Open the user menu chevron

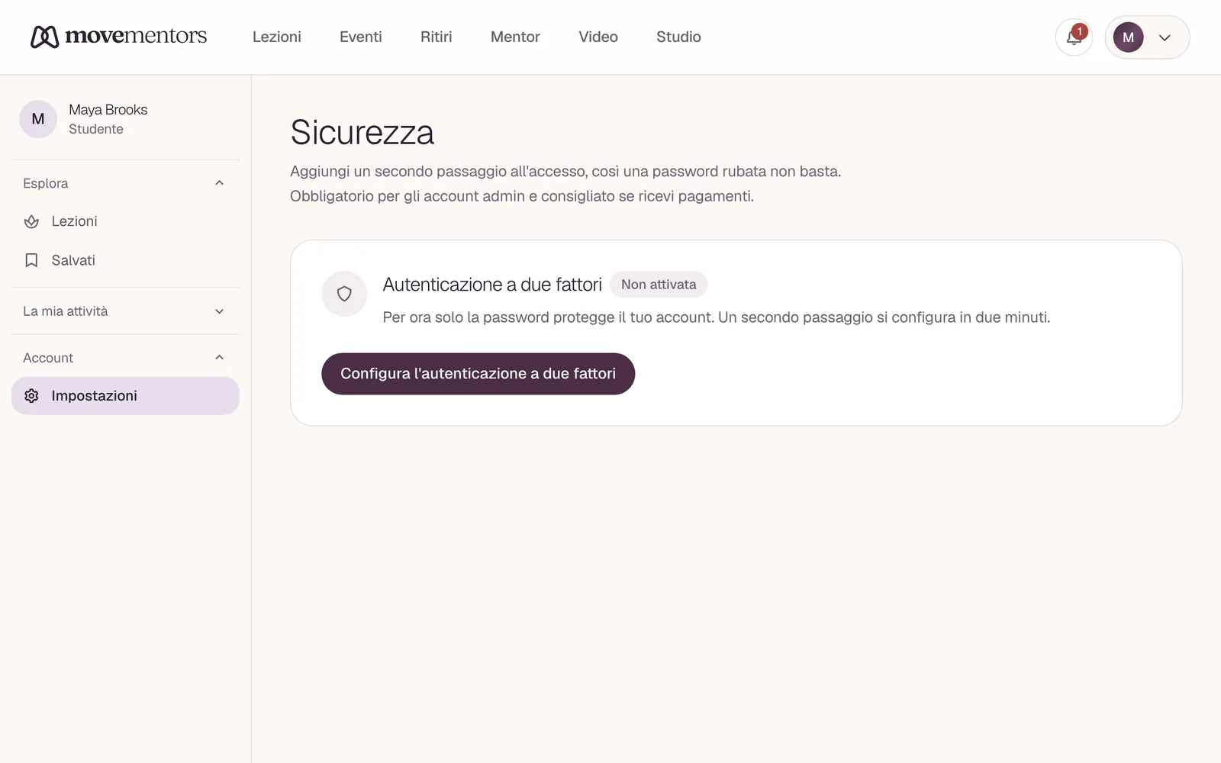[1165, 37]
